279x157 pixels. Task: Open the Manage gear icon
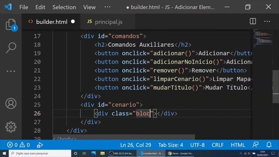pyautogui.click(x=11, y=127)
